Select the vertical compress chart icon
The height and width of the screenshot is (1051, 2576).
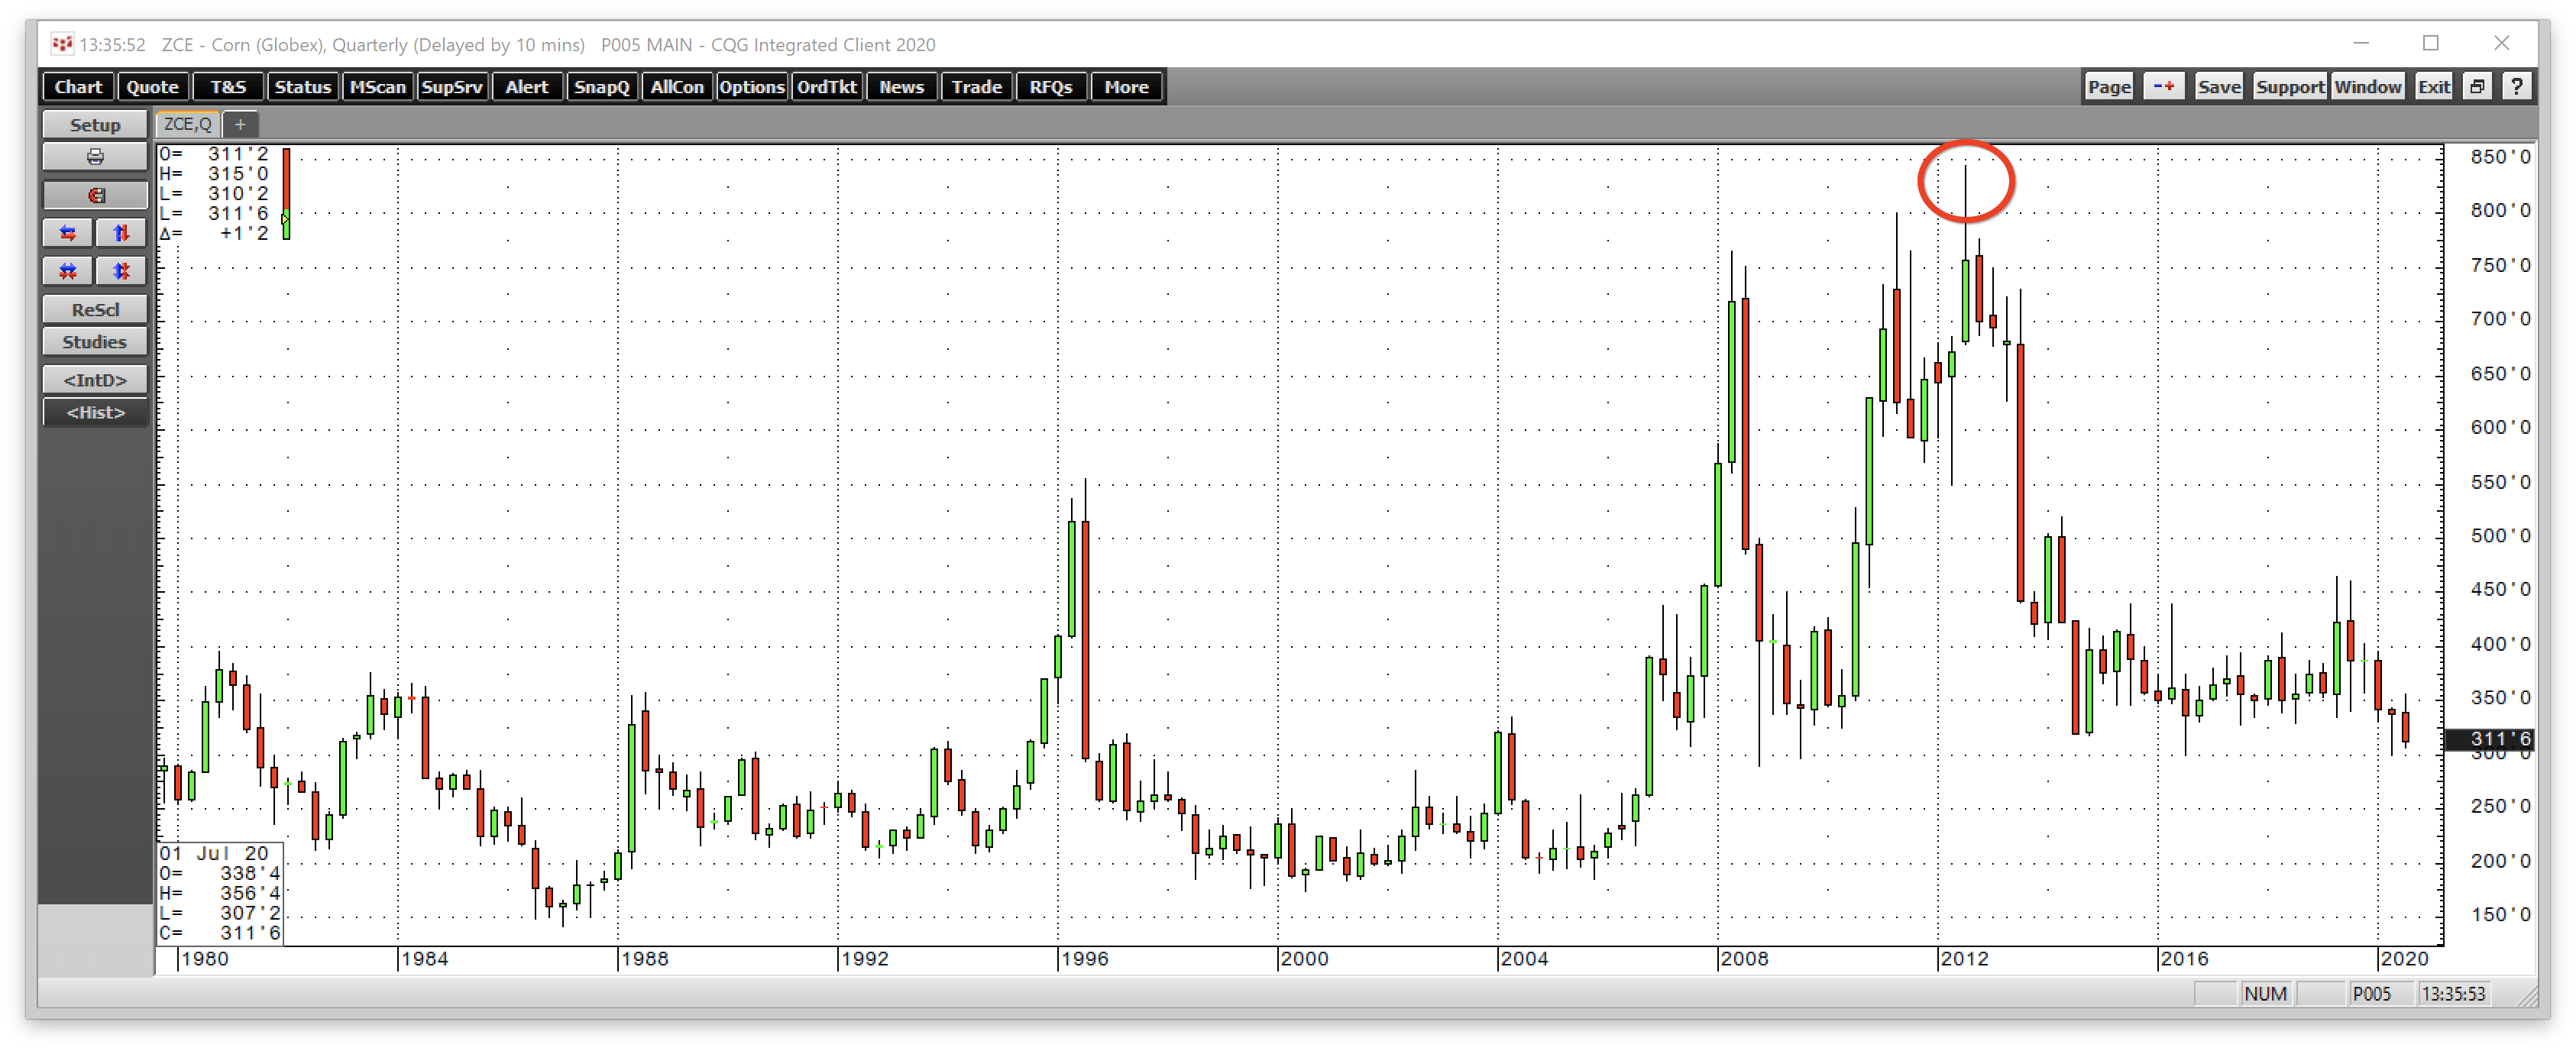click(x=121, y=270)
